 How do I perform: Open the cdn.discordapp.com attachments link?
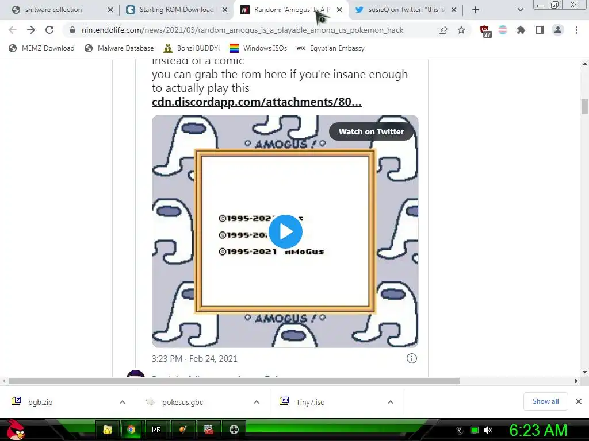(257, 102)
